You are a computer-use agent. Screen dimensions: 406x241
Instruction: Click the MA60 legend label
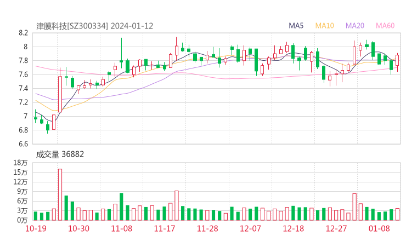[385, 26]
